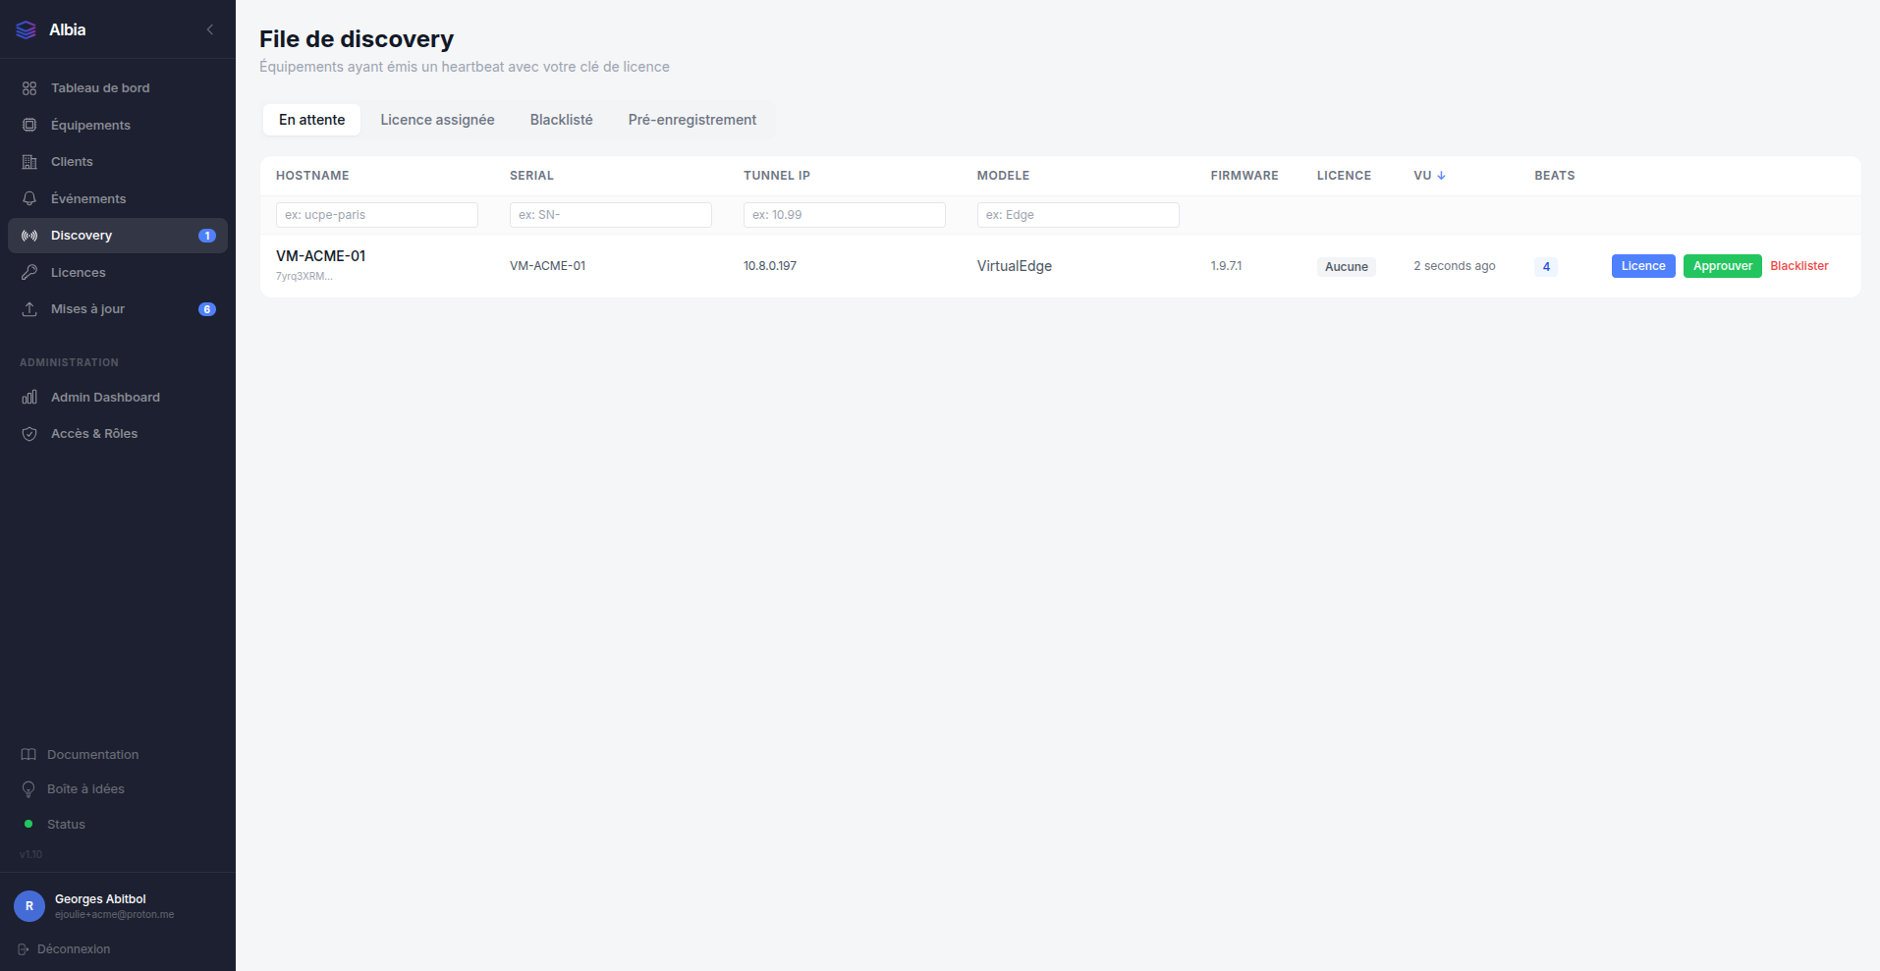Approve VM-ACME-01 with Approuver button
1880x971 pixels.
[x=1722, y=266]
